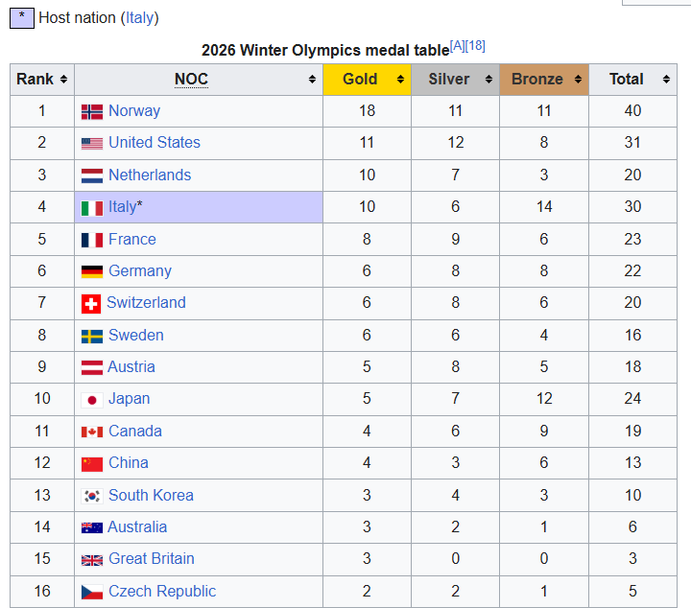Open the Germany country link
Viewport: 691px width, 608px height.
click(x=140, y=270)
